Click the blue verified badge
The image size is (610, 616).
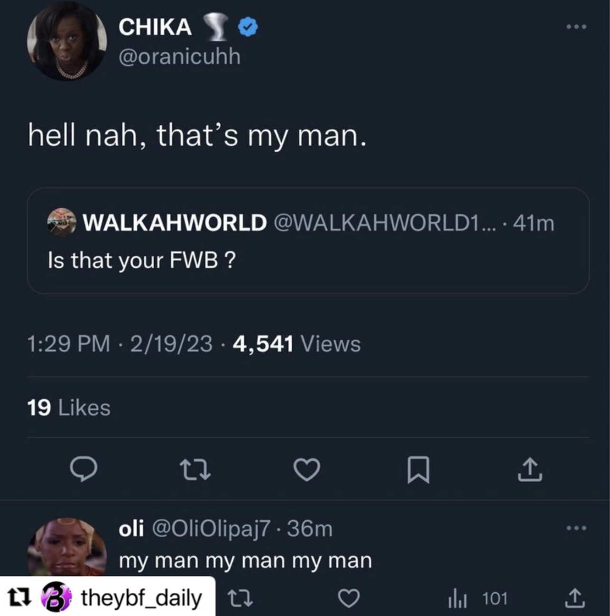pos(248,27)
